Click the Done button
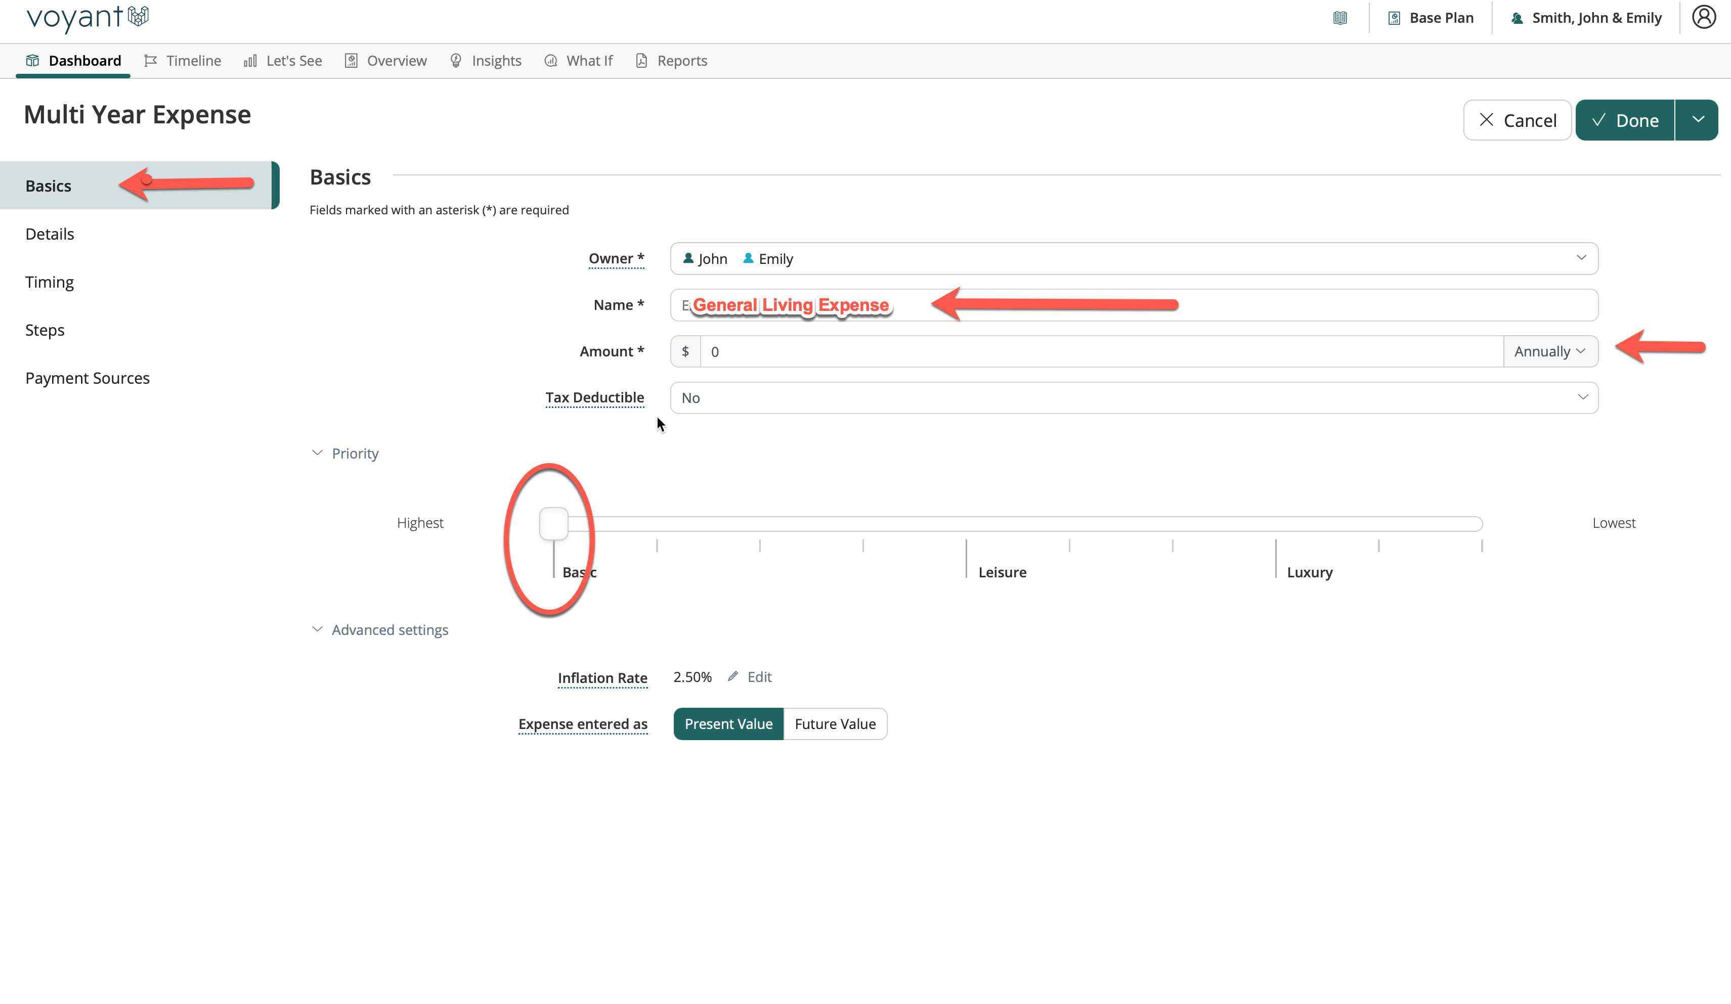Screen dimensions: 1731x1004 tap(1625, 120)
